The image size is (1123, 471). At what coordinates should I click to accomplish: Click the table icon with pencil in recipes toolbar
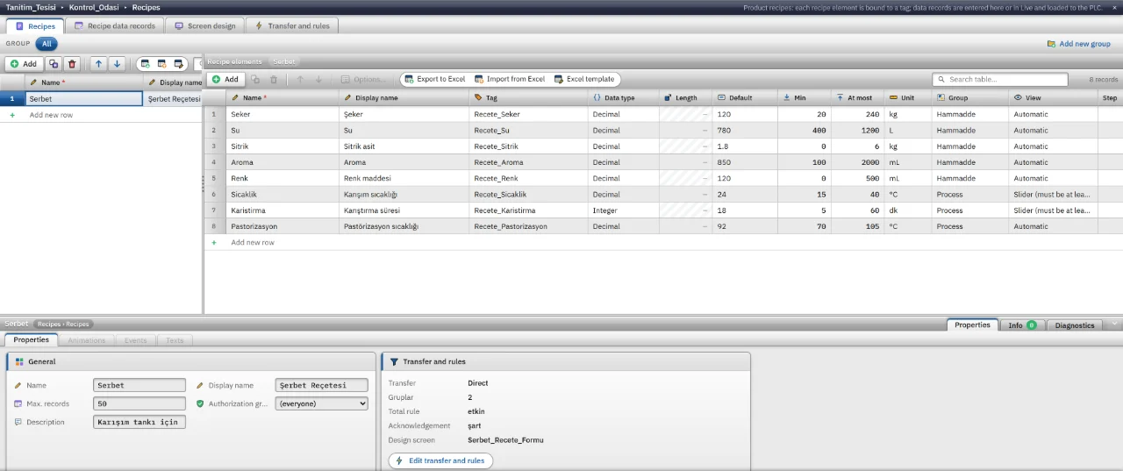178,64
